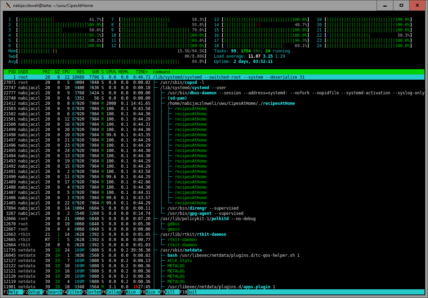Sort by the MEM% column header
The height and width of the screenshot is (298, 428).
pos(123,72)
